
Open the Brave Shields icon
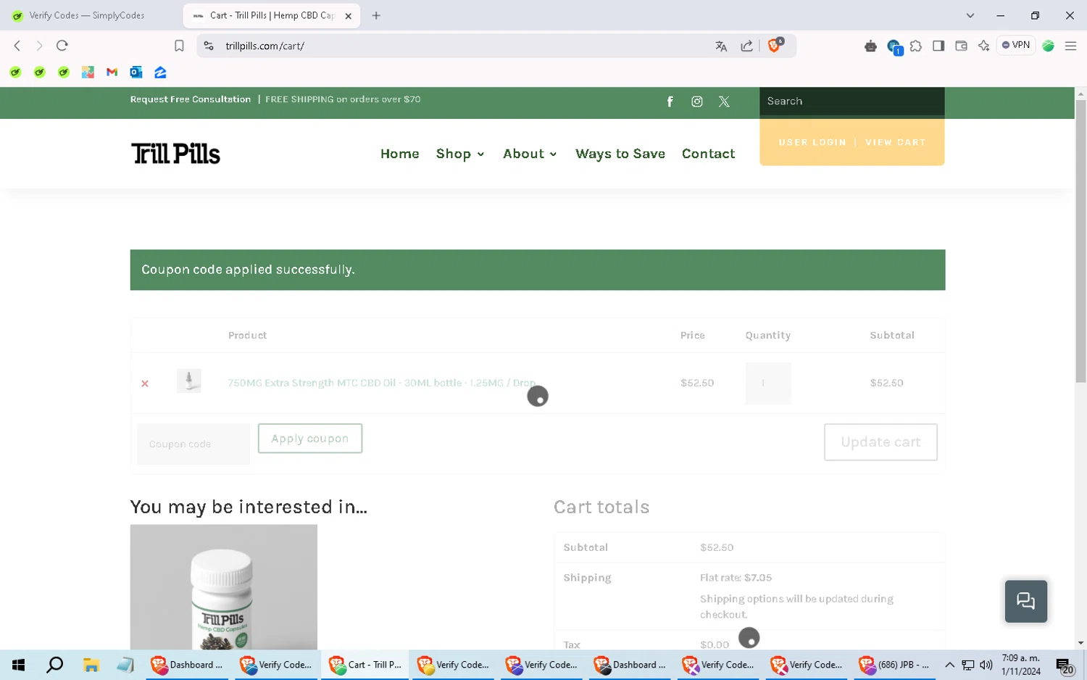coord(775,45)
